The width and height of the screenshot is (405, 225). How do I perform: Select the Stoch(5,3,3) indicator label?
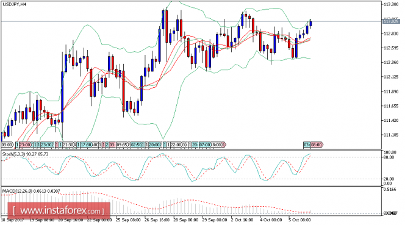tap(12, 154)
